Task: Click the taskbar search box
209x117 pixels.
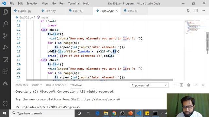Action: coord(42,113)
